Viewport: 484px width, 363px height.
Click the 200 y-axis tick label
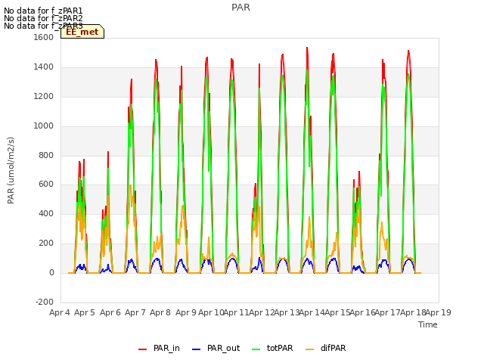point(46,244)
